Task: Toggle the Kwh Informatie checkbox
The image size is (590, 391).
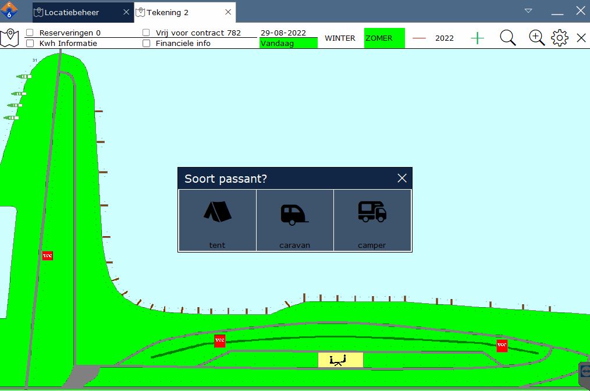Action: [x=30, y=44]
